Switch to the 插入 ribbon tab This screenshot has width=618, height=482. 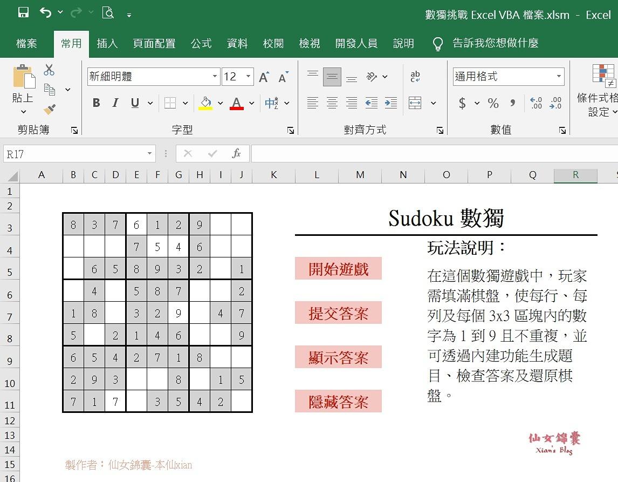click(x=107, y=44)
